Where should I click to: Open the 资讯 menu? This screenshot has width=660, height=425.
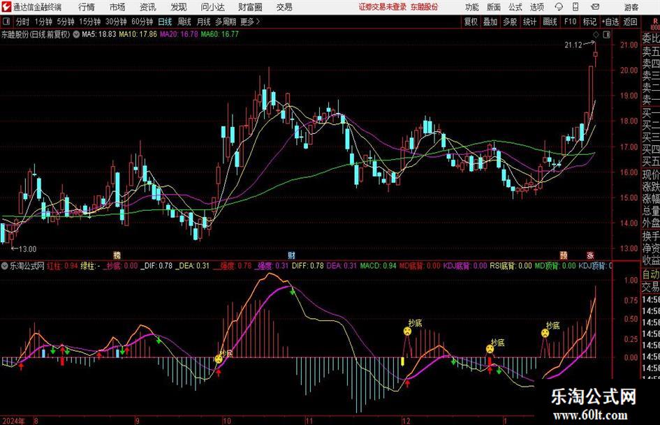click(148, 7)
